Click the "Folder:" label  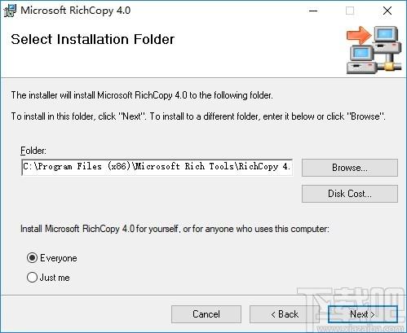[x=33, y=151]
